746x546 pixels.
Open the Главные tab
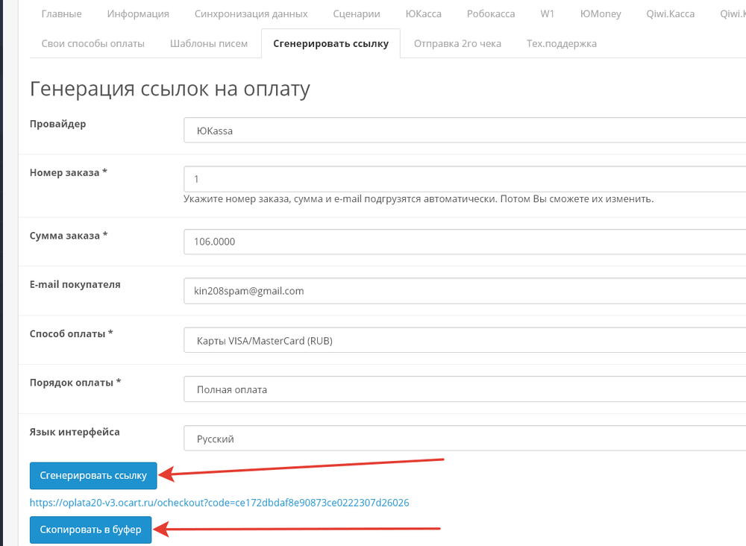[x=61, y=14]
